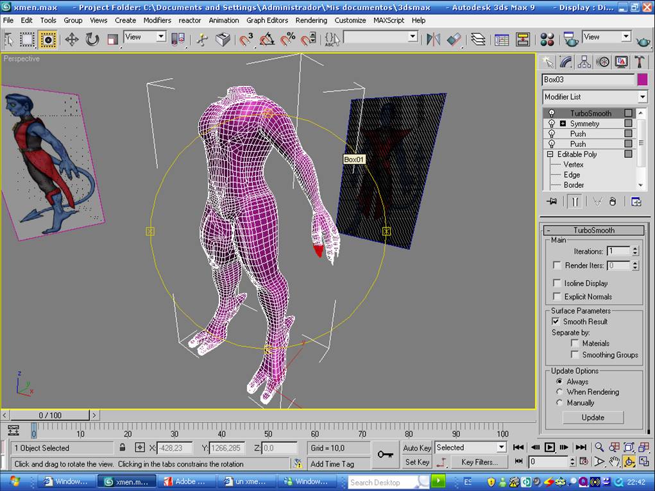Open the Selected key filter dropdown
The image size is (655, 491).
pos(501,447)
